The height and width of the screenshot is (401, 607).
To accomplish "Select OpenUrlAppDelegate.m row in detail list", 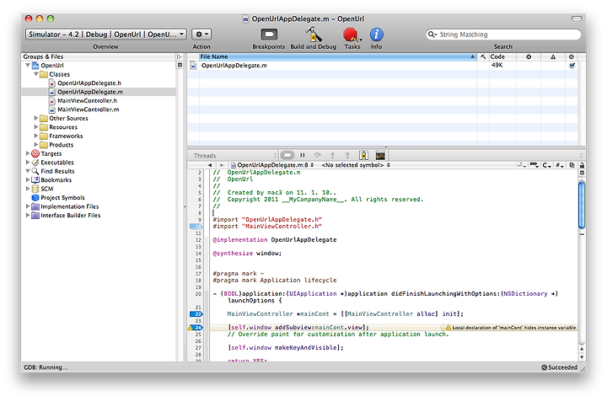I will [x=383, y=66].
